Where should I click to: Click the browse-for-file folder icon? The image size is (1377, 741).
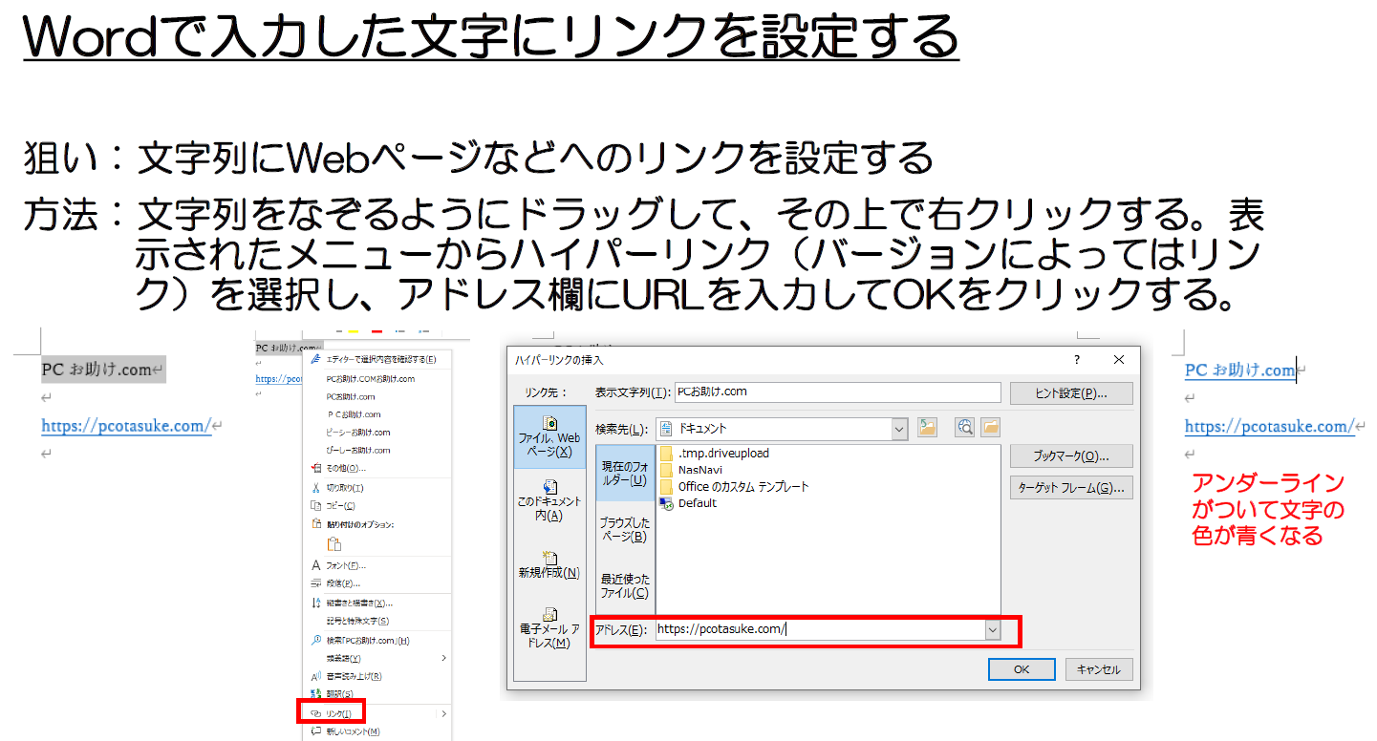tap(990, 428)
